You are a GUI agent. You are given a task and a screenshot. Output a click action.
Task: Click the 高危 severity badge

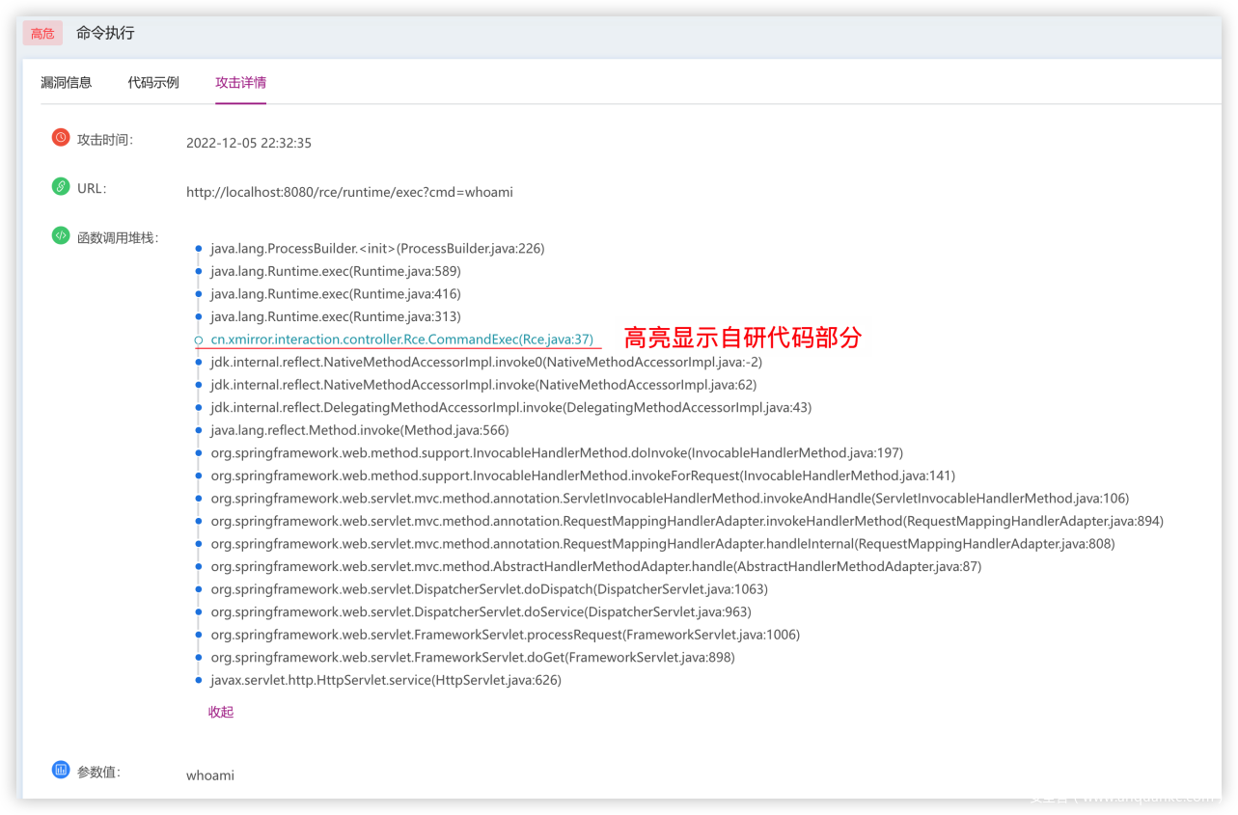(42, 34)
